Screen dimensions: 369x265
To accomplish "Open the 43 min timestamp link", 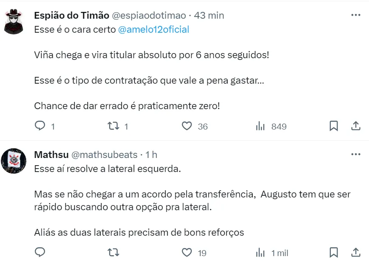I will click(209, 16).
